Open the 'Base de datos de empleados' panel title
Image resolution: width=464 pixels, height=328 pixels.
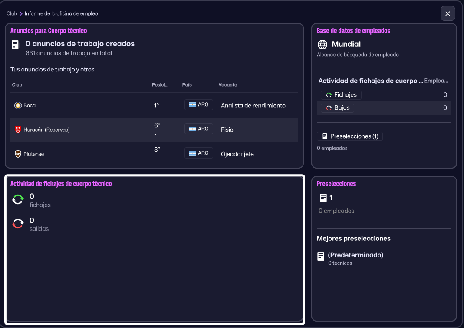tap(353, 31)
